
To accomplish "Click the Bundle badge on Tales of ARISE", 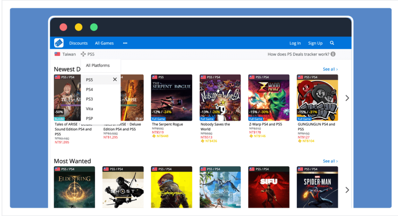I will click(x=59, y=119).
